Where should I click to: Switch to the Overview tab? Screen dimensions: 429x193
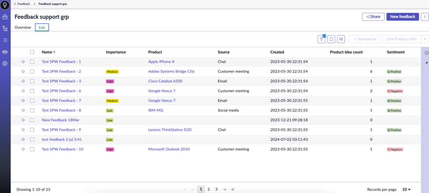[23, 27]
